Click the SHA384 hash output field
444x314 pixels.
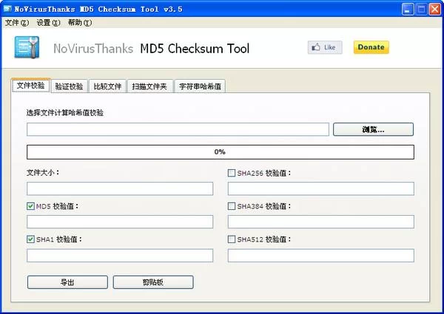pyautogui.click(x=321, y=222)
